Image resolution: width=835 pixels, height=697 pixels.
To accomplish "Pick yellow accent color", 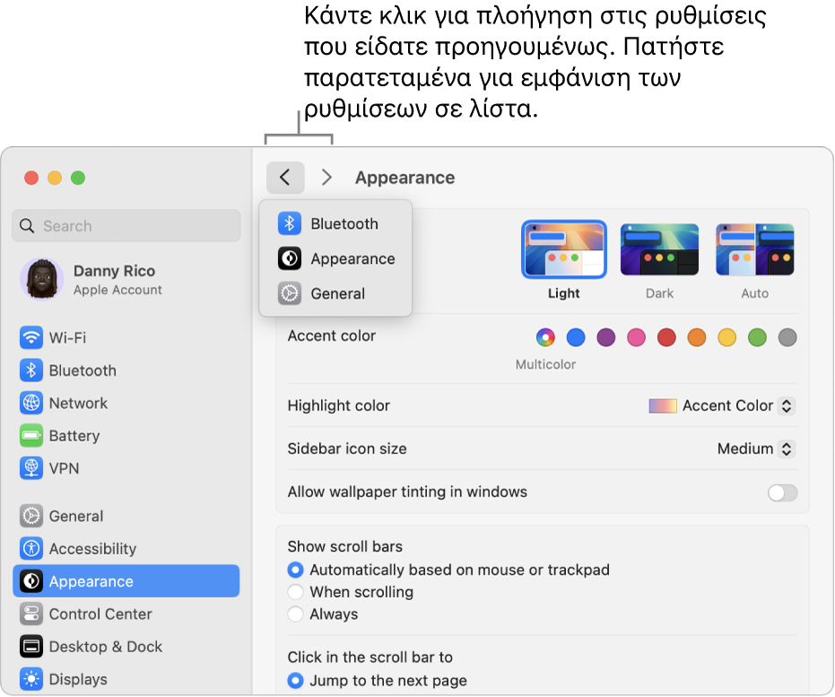I will [726, 337].
